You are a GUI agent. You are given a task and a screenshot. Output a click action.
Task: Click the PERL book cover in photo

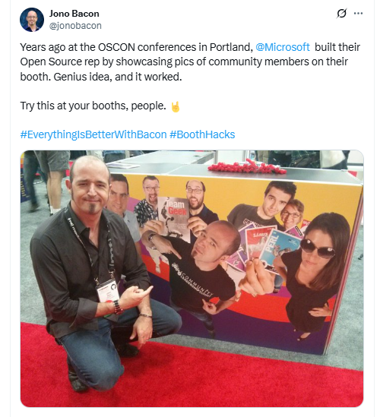278,248
